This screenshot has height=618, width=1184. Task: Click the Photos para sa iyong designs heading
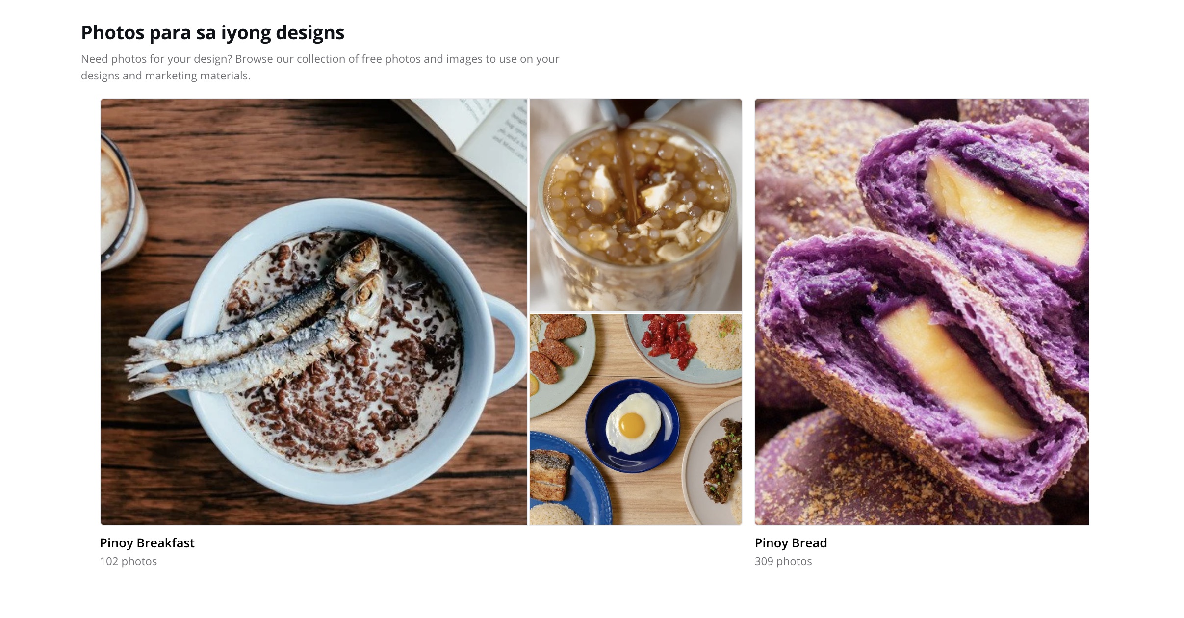213,33
